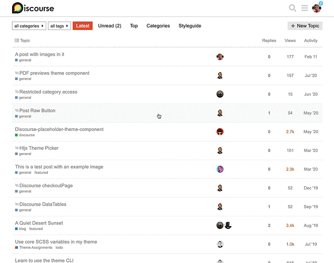Click unlisted icon beside 'Discourse checkoutPage'

[17, 186]
